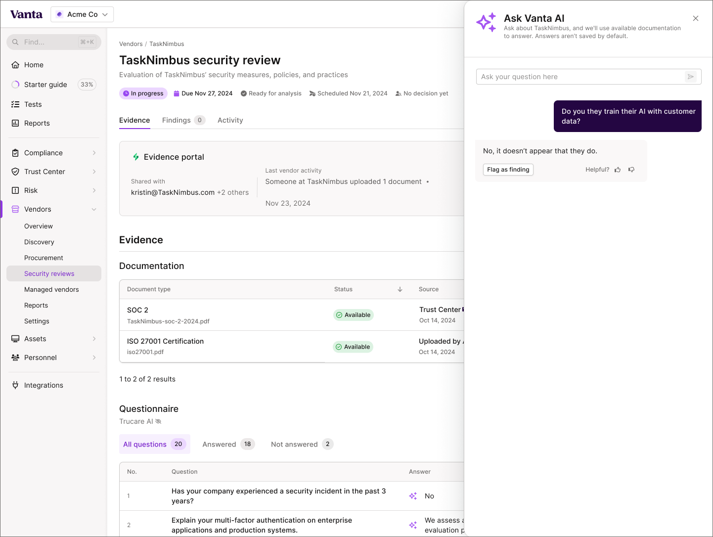Open Vendors Procurement page
Viewport: 713px width, 537px height.
44,258
